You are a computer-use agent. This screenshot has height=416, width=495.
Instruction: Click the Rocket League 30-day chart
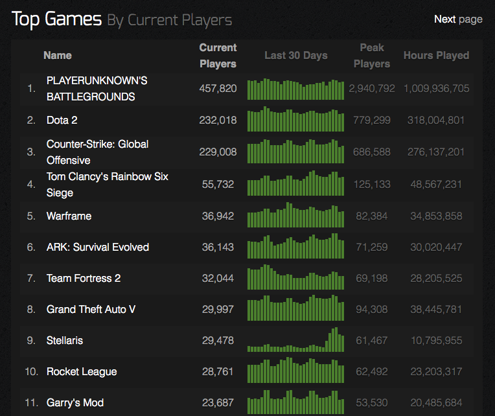pos(296,370)
